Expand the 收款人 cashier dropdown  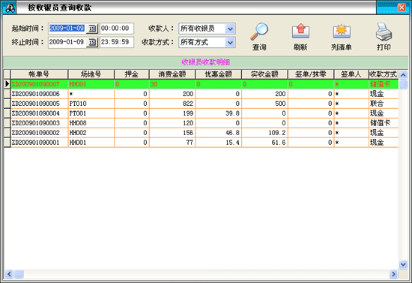pyautogui.click(x=230, y=29)
